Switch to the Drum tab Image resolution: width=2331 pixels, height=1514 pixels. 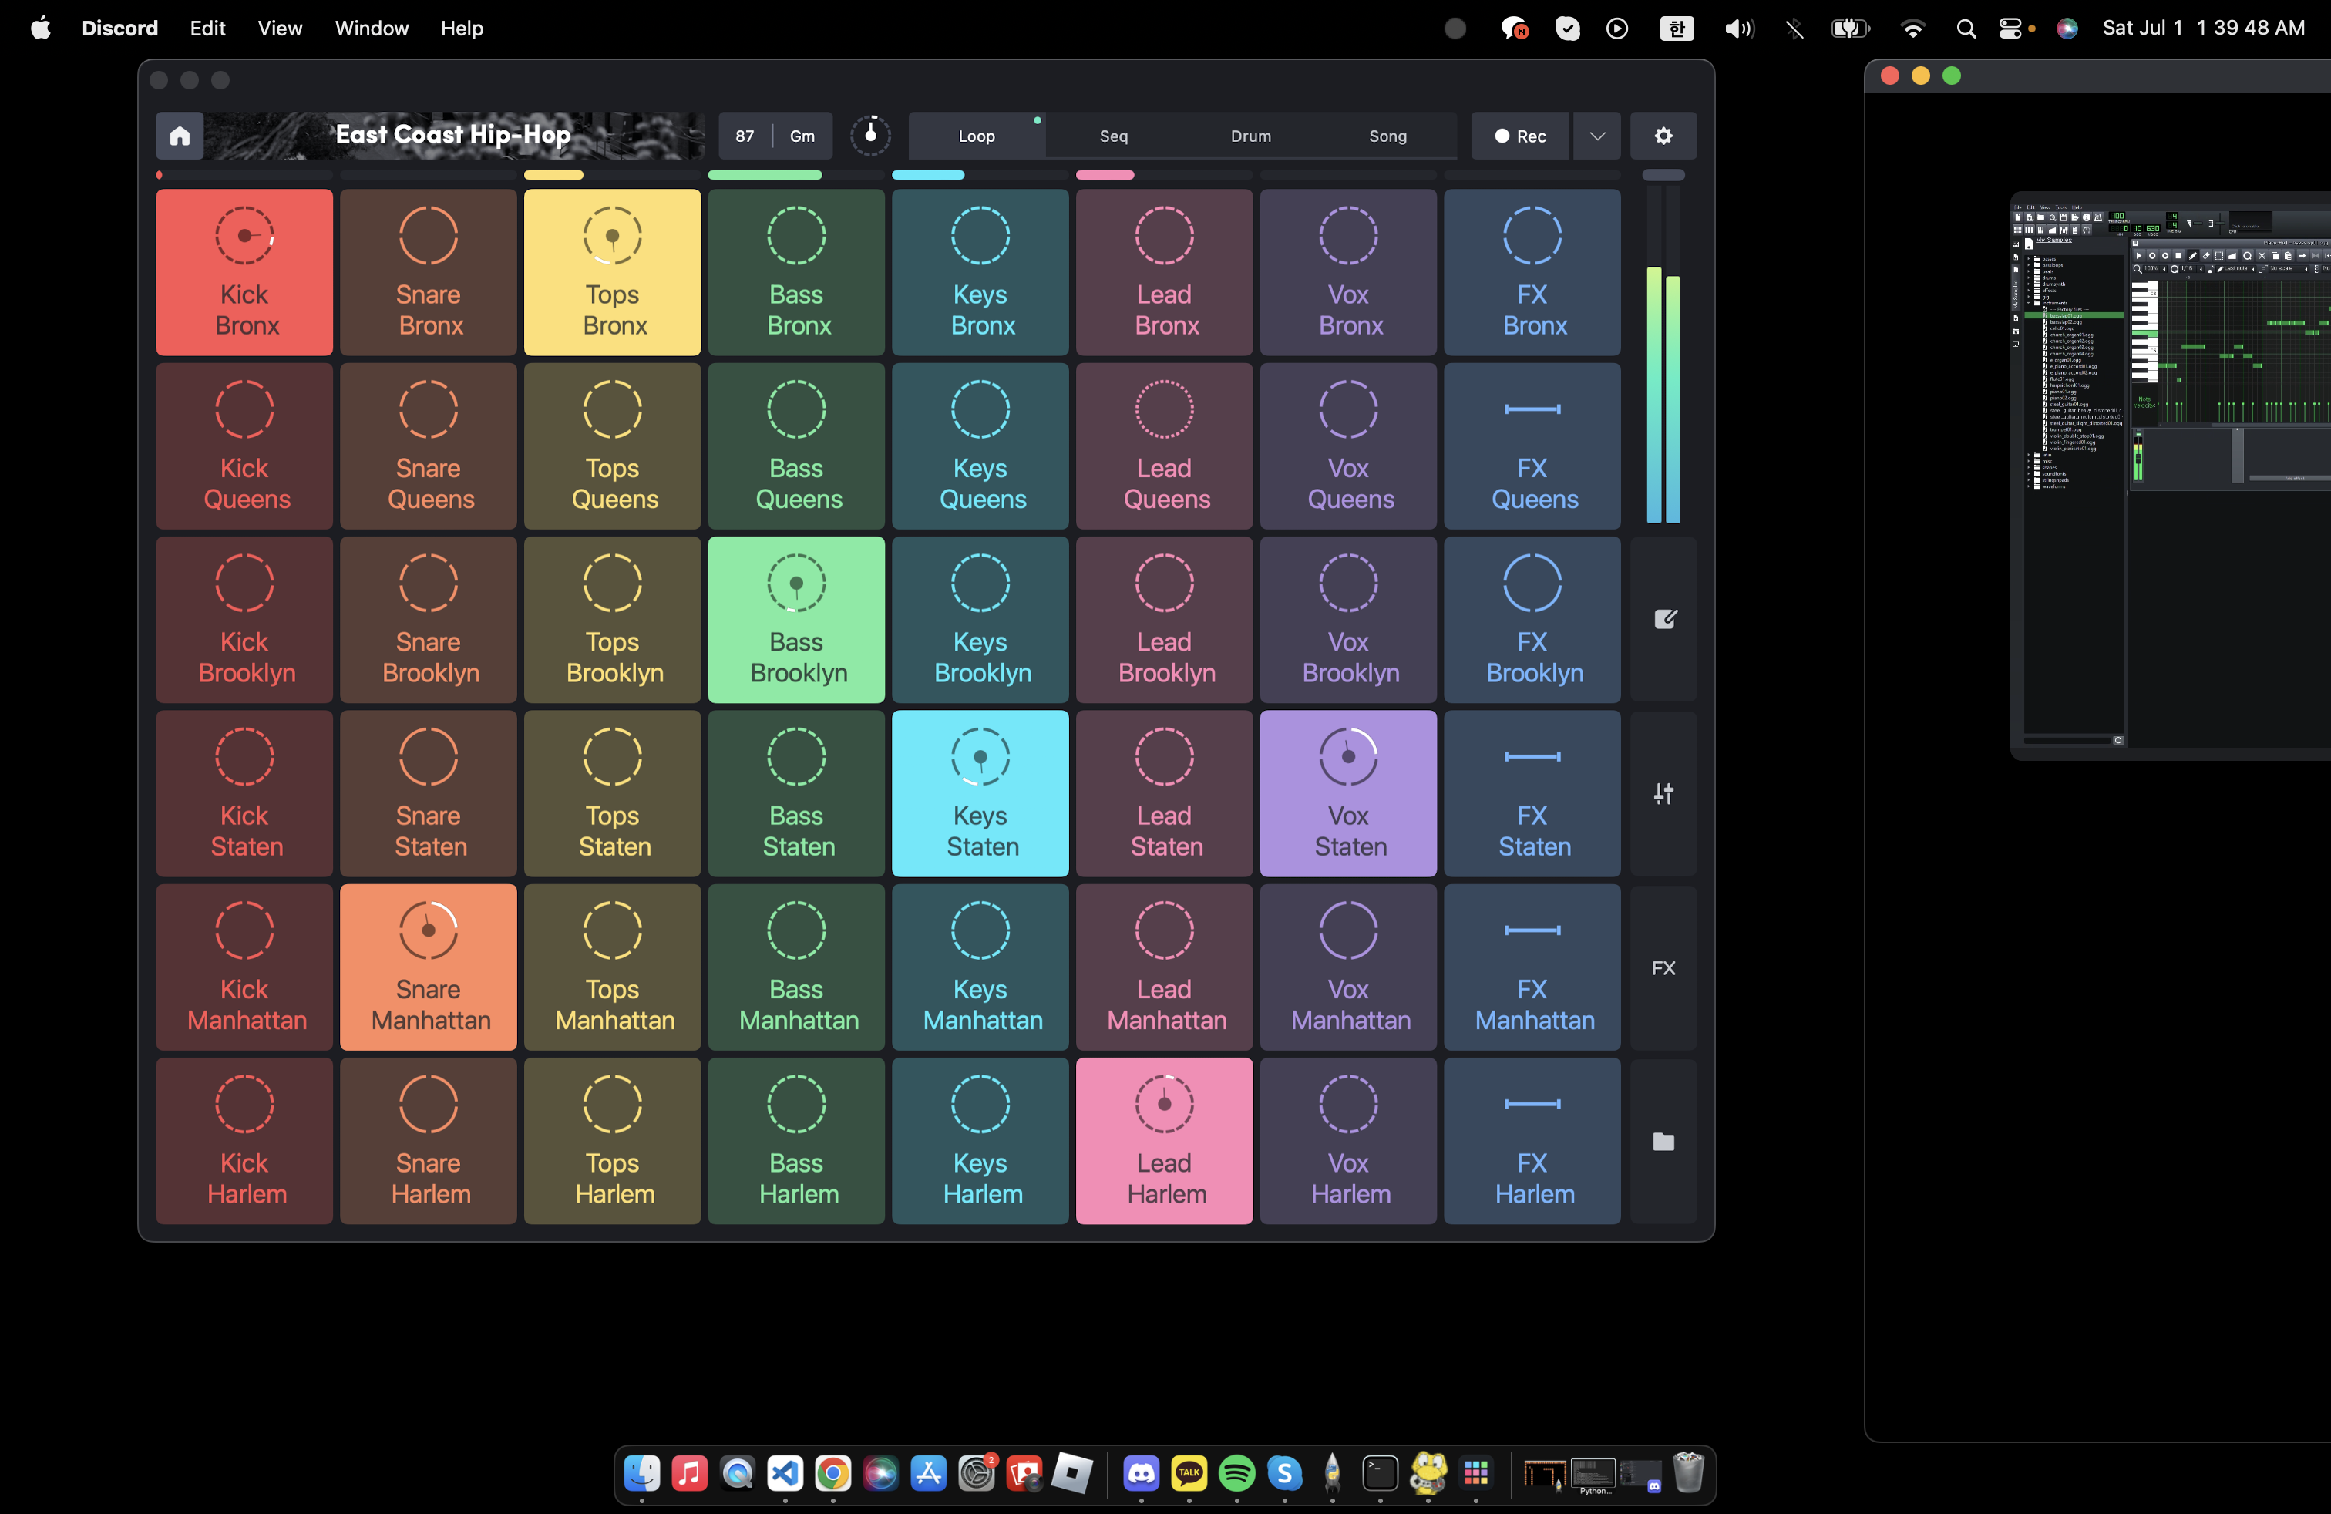tap(1251, 135)
